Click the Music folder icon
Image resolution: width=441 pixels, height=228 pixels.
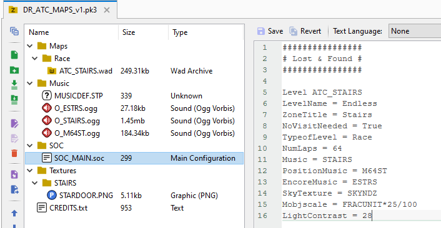click(42, 83)
